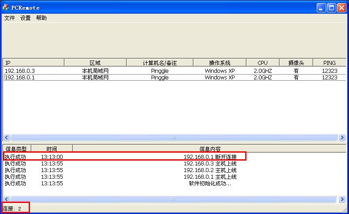Click the window resize grip in status bar
This screenshot has width=349, height=214.
pyautogui.click(x=344, y=209)
